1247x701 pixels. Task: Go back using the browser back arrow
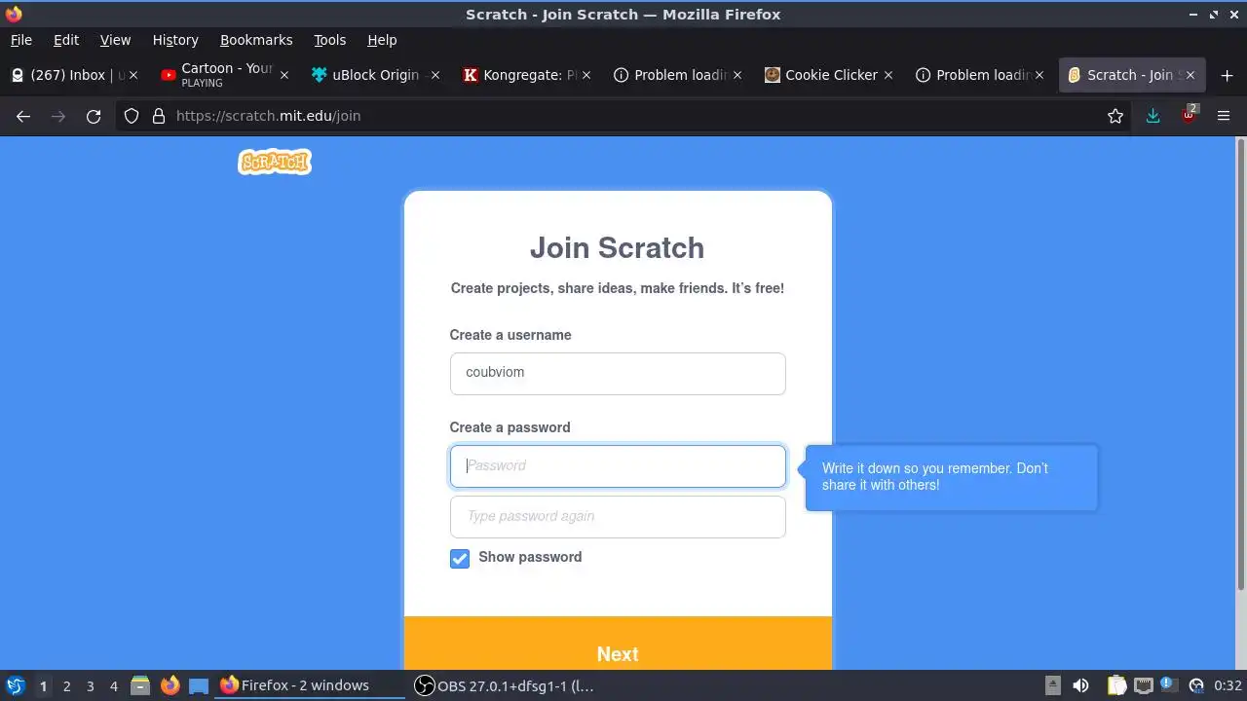tap(23, 116)
